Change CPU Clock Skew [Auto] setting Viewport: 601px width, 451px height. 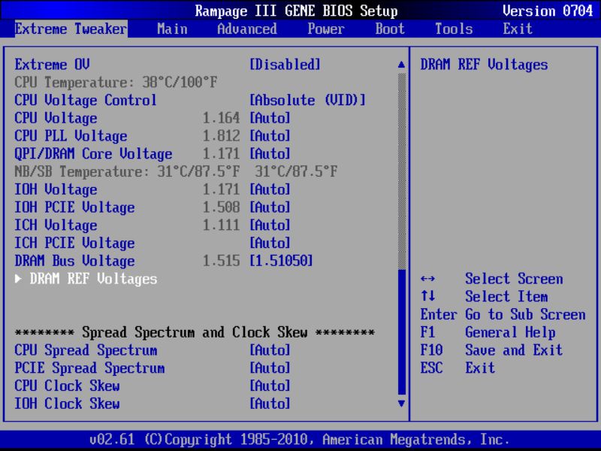pyautogui.click(x=270, y=386)
